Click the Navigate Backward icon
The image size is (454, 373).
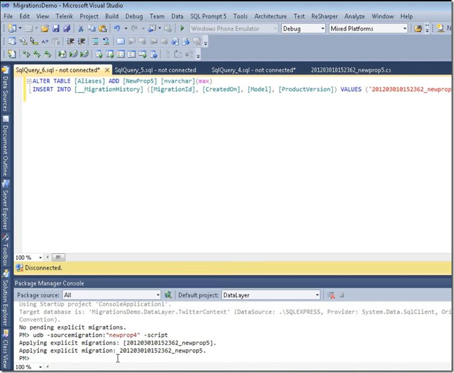tap(152, 28)
